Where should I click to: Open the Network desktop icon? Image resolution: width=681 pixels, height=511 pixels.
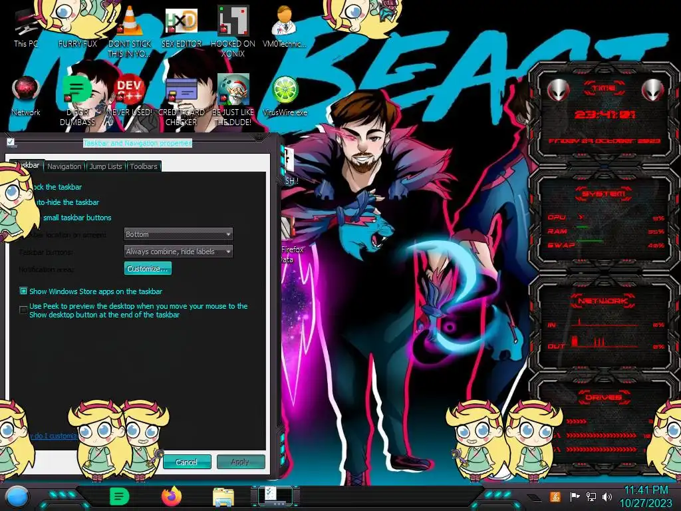[x=26, y=96]
